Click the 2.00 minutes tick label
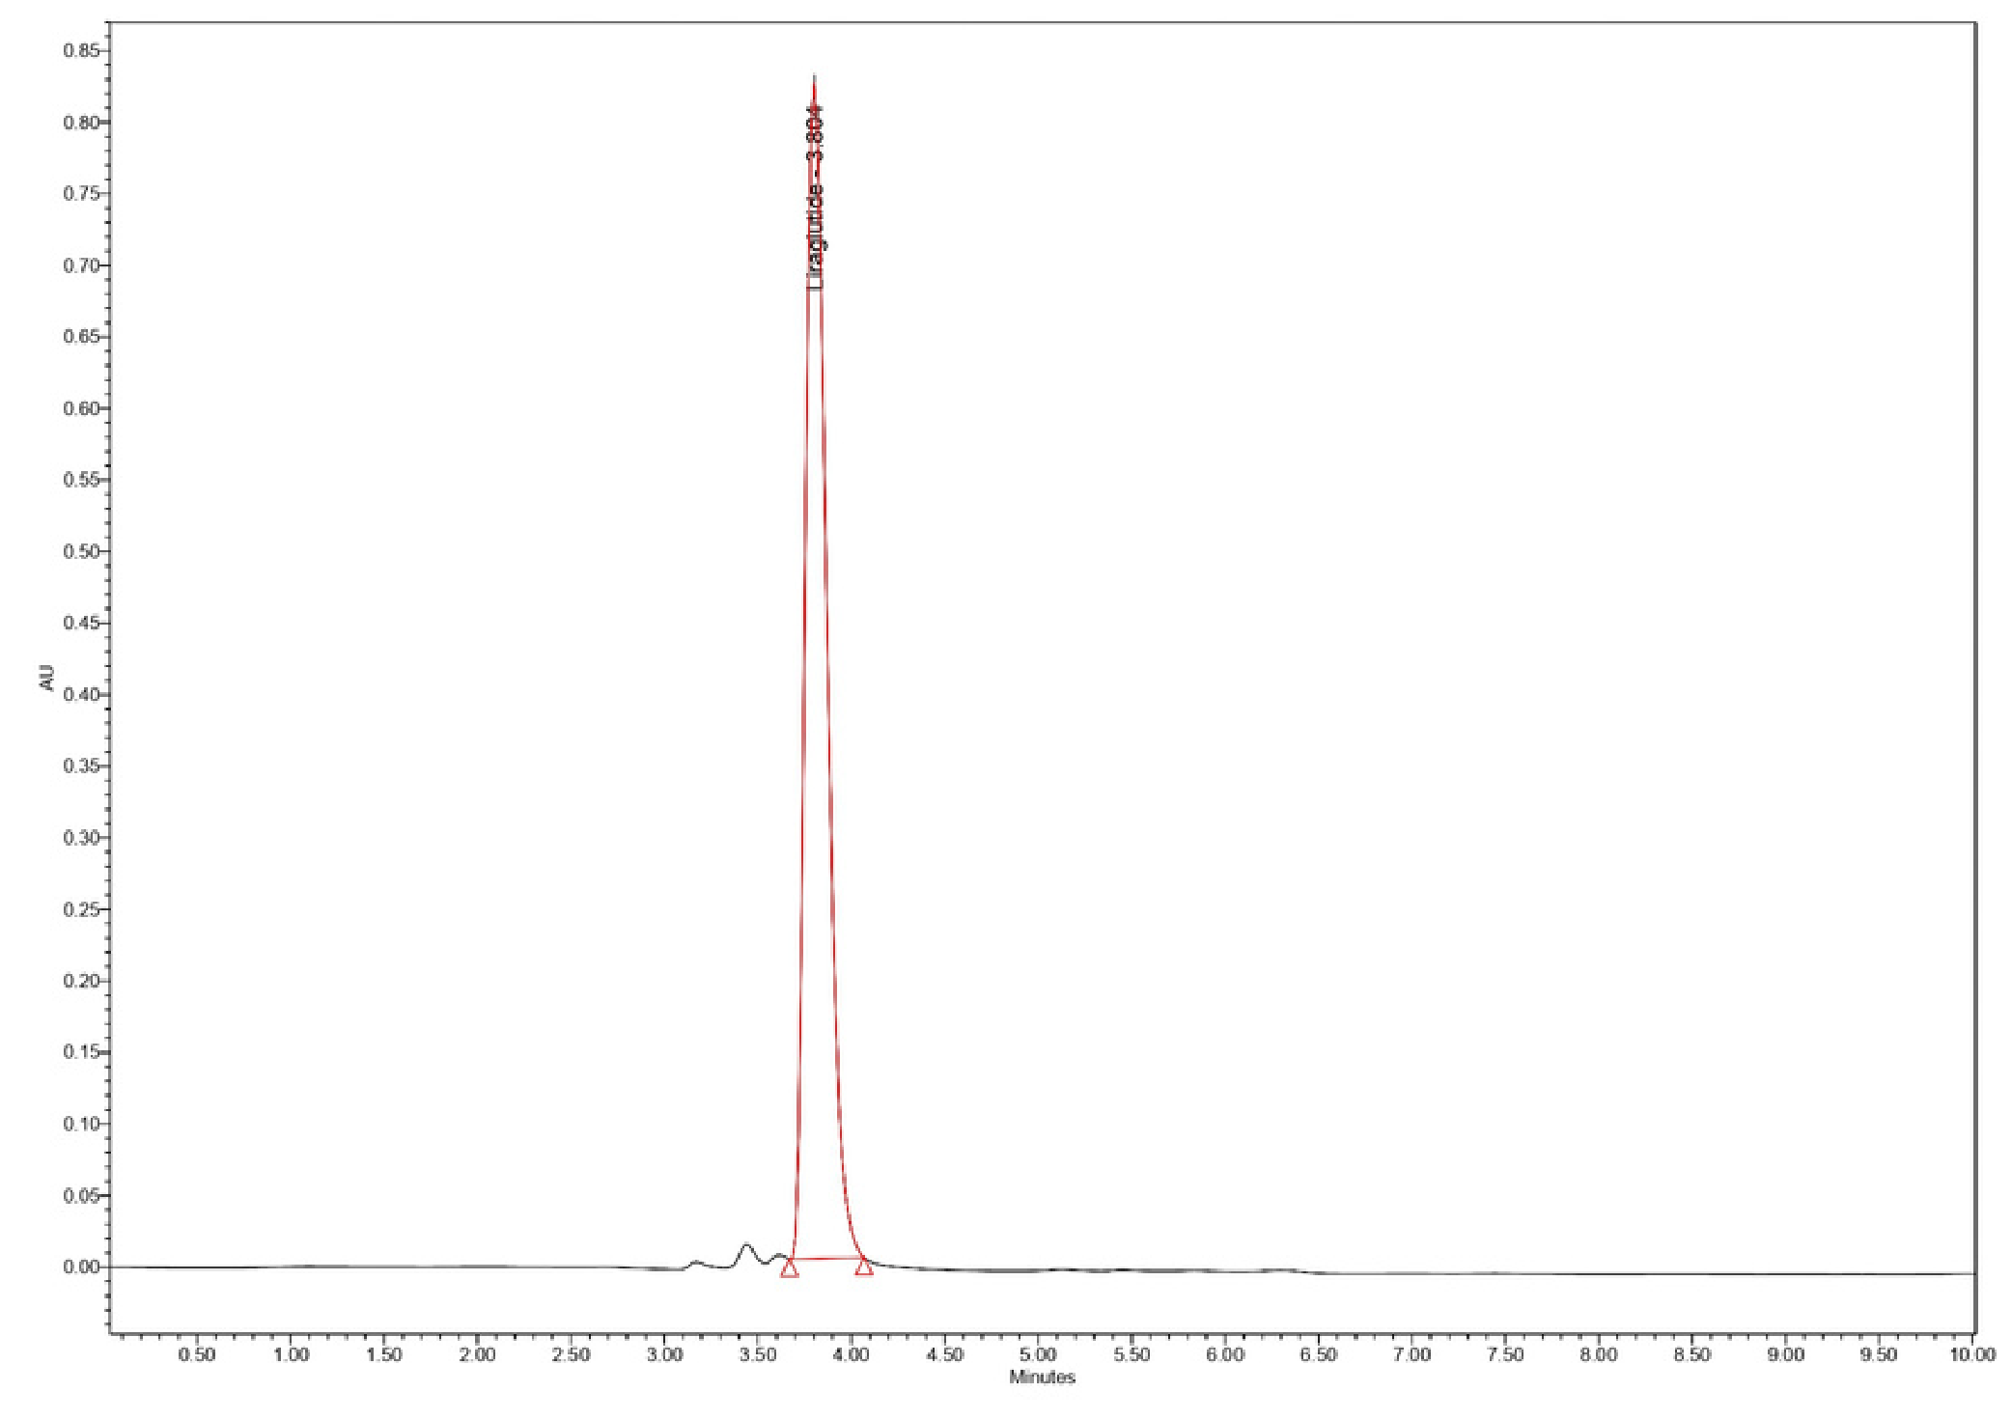The height and width of the screenshot is (1420, 2012). point(477,1354)
